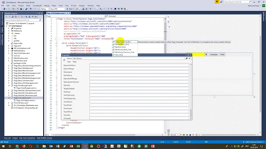266x149 pixels.
Task: Open the Debug menu
Action: (x=47, y=6)
